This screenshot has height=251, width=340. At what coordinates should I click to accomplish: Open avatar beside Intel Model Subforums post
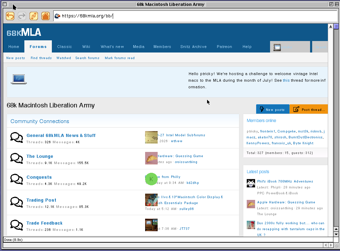151,137
